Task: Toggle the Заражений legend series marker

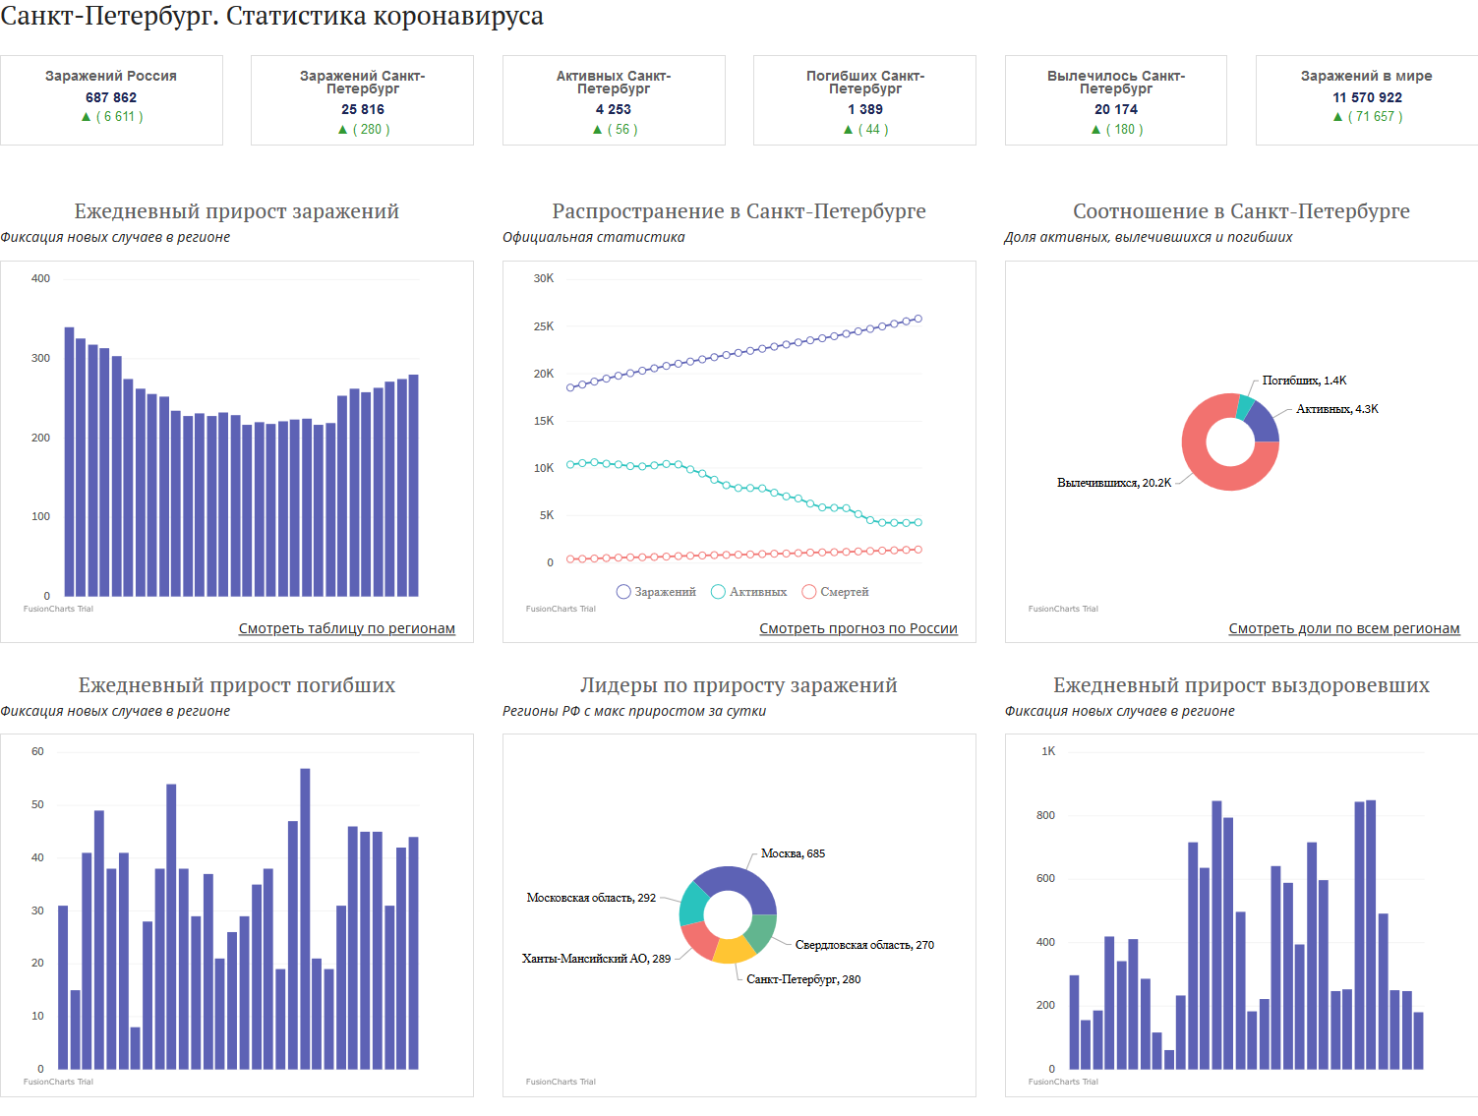Action: point(623,592)
